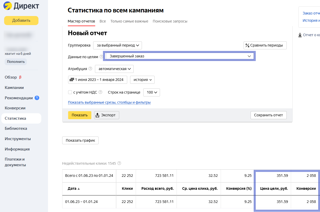Click the calendar icon in the date range button

[72, 80]
